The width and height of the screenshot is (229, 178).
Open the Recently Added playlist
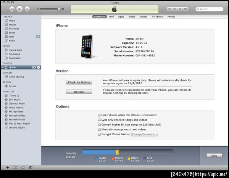coord(15,115)
